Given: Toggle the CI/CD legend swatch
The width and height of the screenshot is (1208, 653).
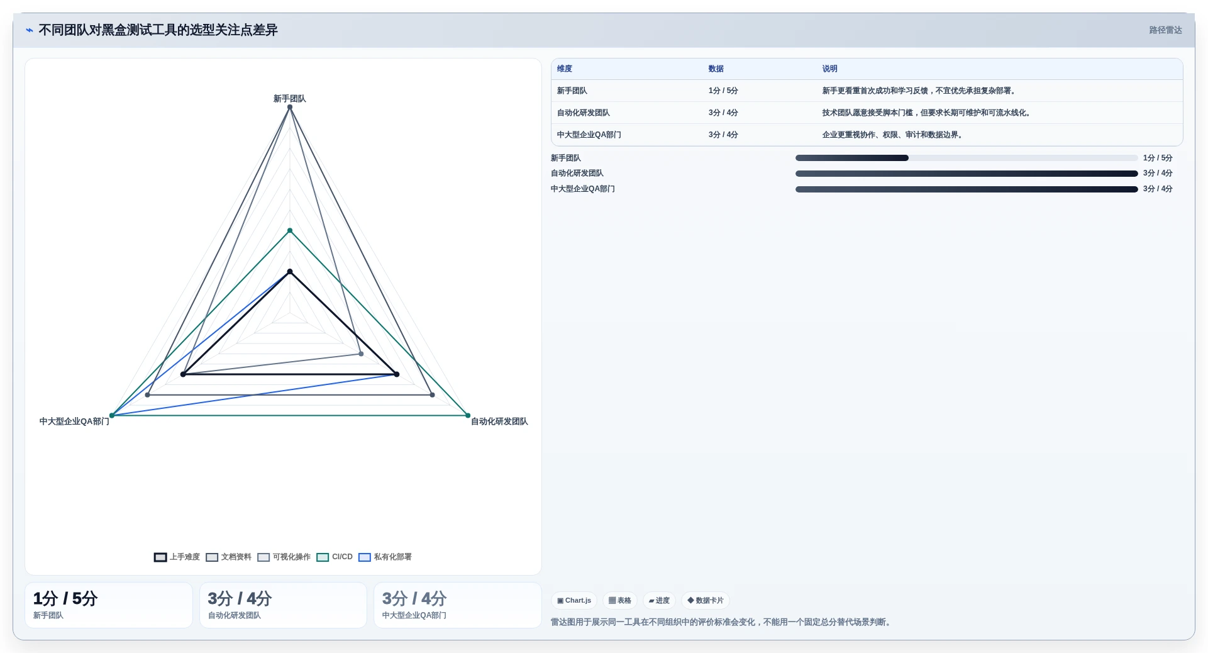Looking at the screenshot, I should tap(323, 557).
